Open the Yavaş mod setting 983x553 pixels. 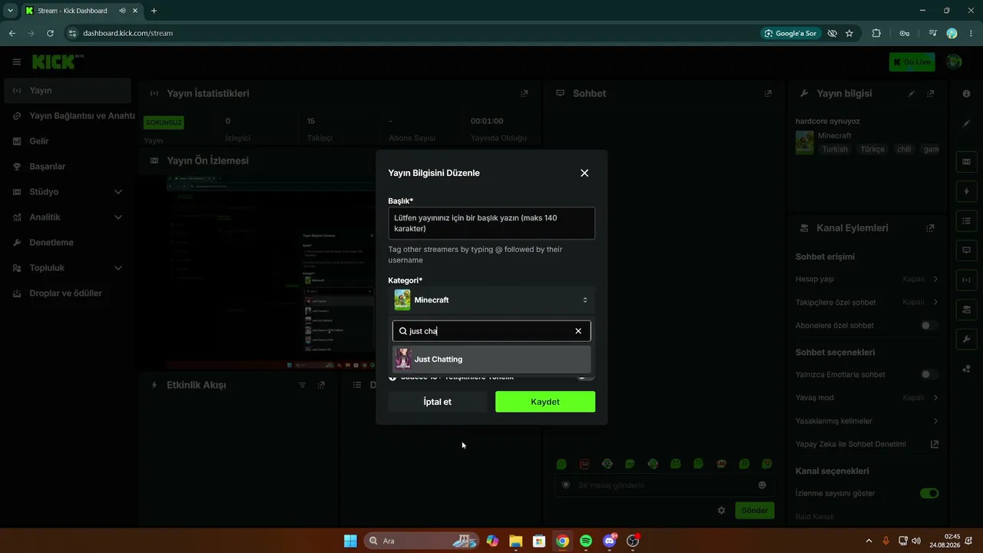coord(867,398)
